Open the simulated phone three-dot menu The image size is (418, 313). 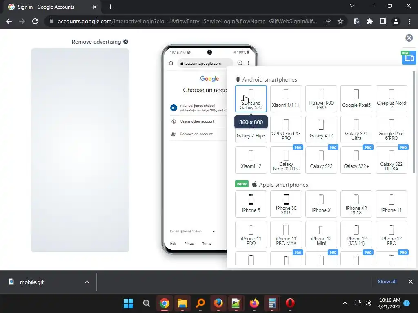click(249, 63)
